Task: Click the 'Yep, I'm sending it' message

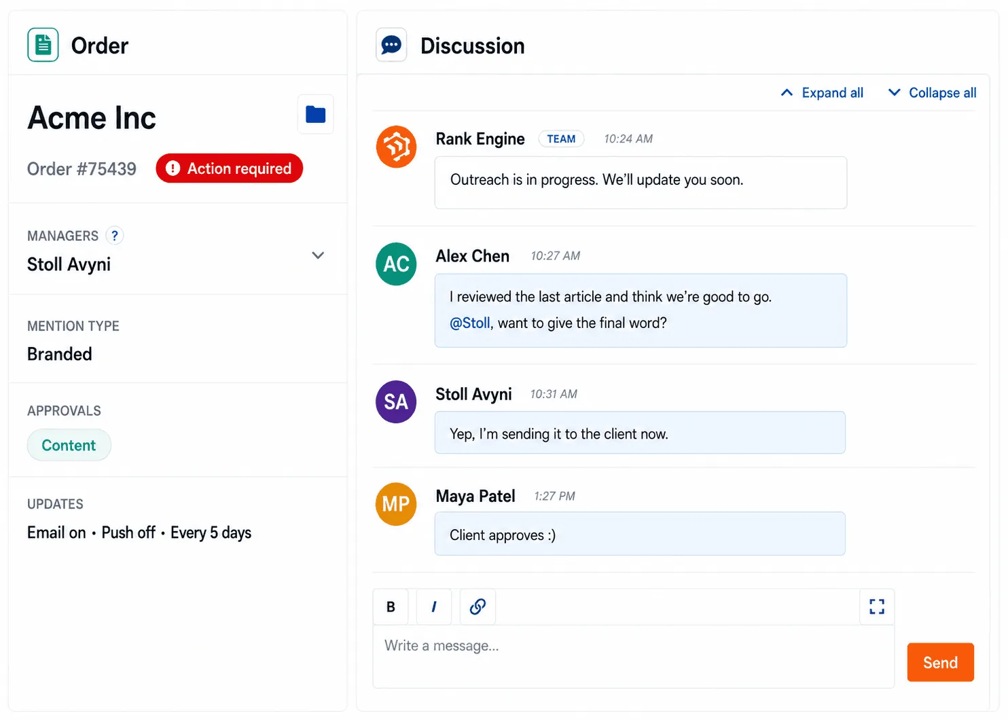Action: 640,433
